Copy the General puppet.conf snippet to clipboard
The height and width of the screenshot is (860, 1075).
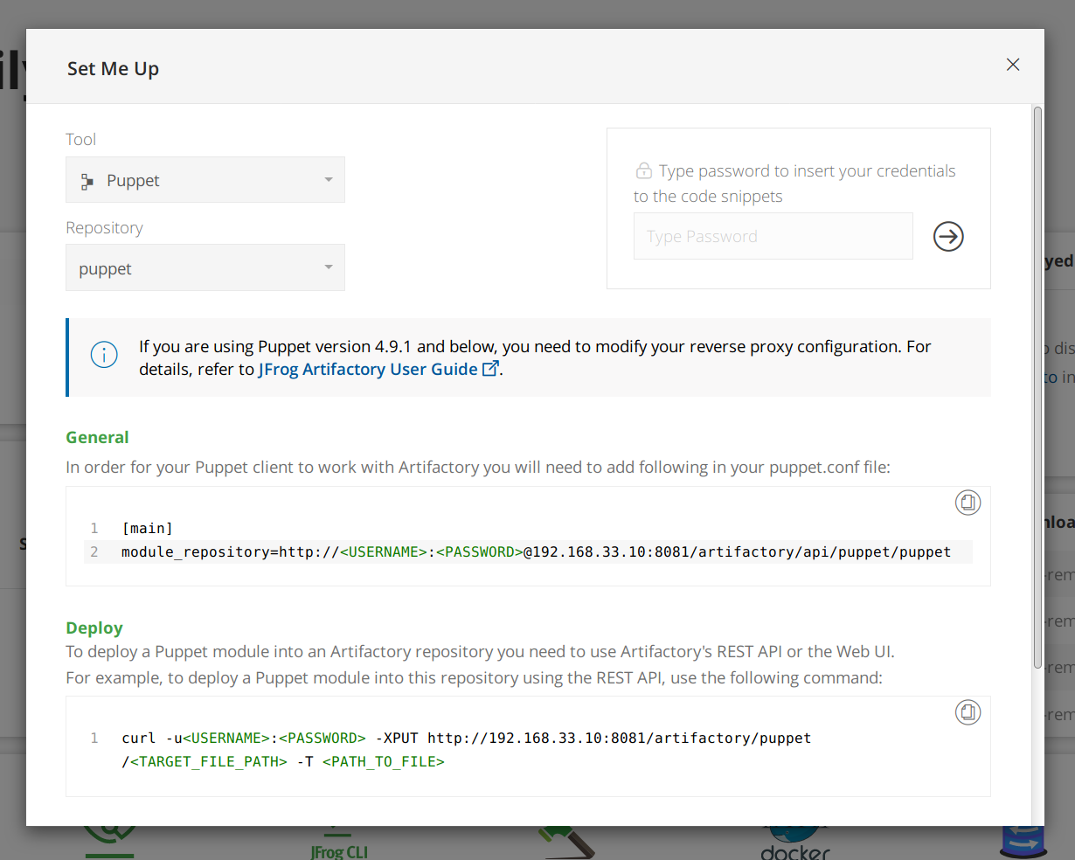click(967, 503)
